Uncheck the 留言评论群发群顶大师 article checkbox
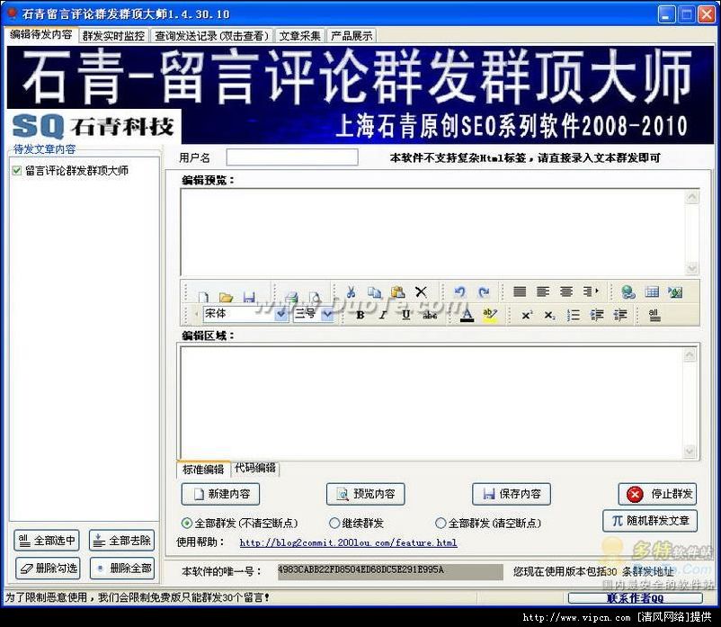The image size is (721, 627). pyautogui.click(x=17, y=171)
